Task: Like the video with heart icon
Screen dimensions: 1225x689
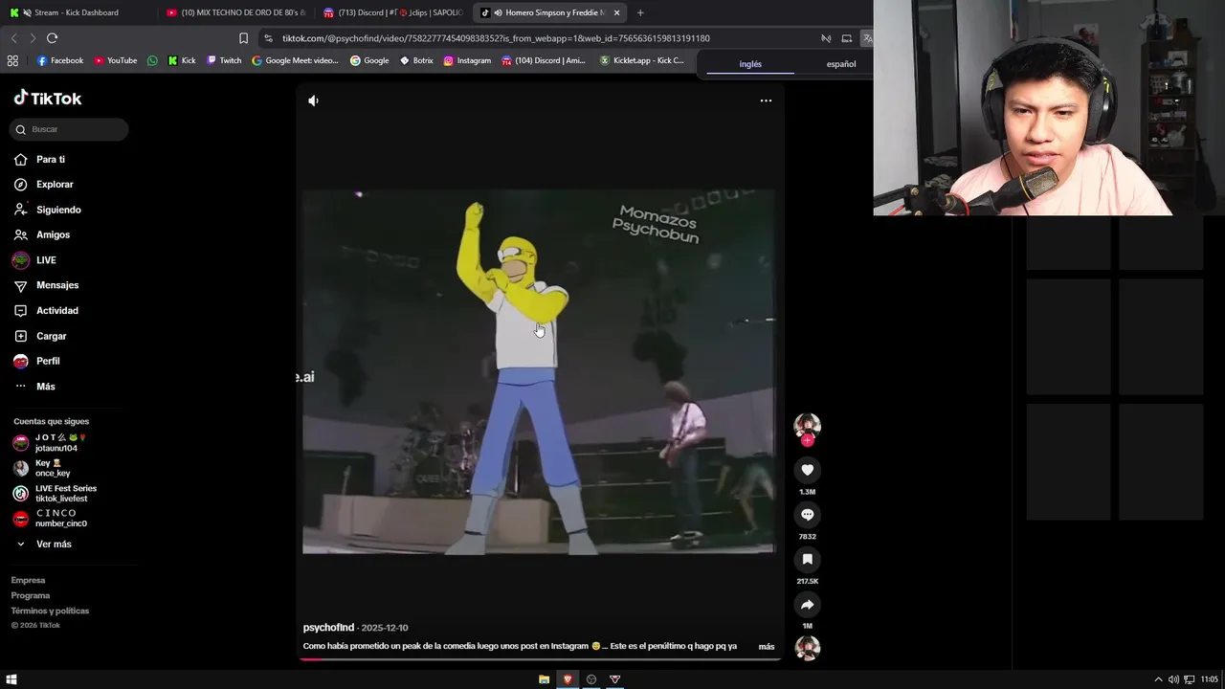Action: click(807, 470)
